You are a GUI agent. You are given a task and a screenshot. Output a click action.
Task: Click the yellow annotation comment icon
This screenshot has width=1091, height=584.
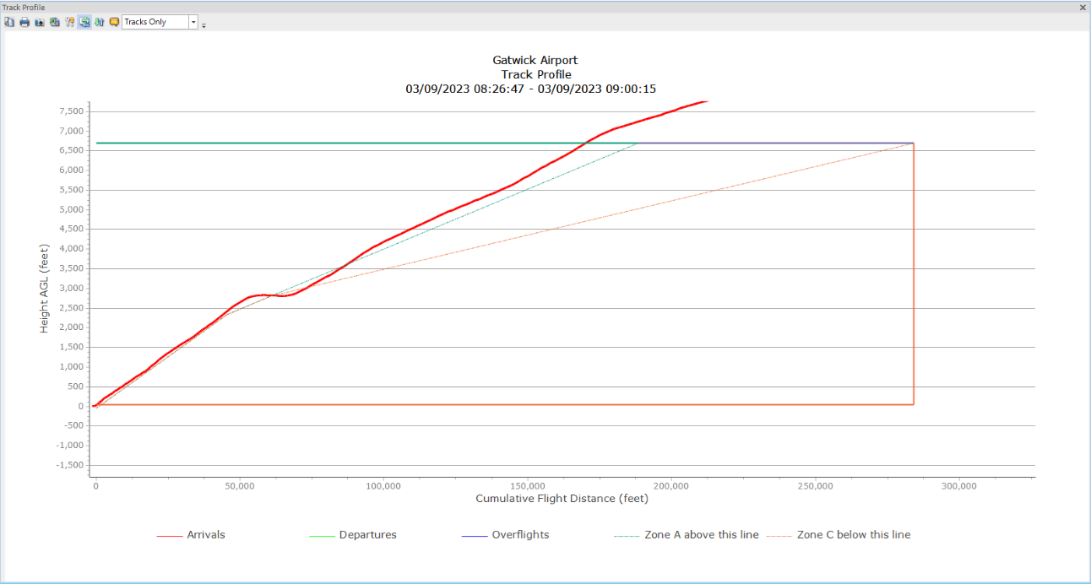(x=114, y=22)
